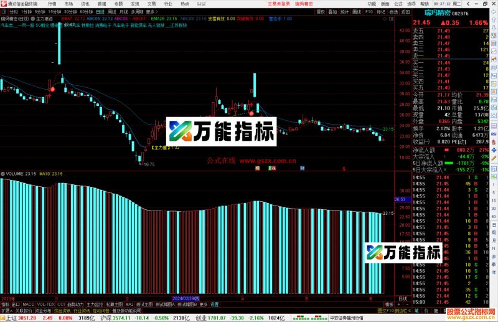Open the 选项 menu

point(411,4)
